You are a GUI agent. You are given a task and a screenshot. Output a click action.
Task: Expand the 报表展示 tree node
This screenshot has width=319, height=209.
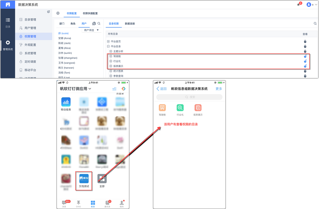click(111, 66)
